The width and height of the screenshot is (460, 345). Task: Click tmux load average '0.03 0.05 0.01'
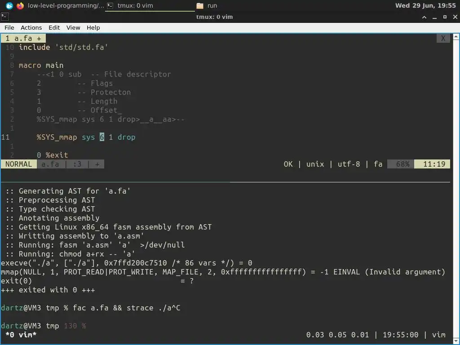pyautogui.click(x=337, y=335)
